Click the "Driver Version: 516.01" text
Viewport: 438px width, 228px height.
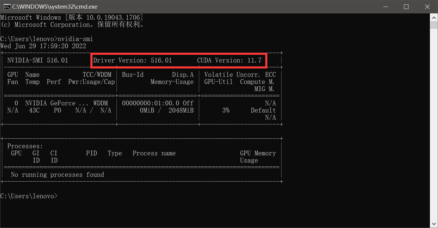pos(132,60)
